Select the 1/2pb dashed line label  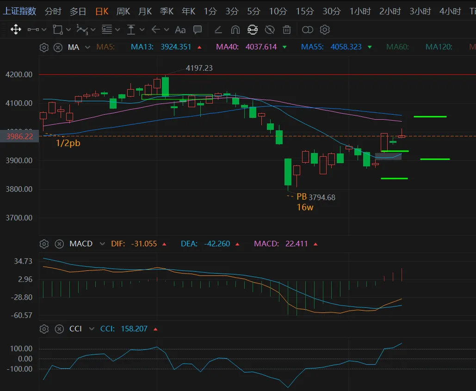(68, 143)
